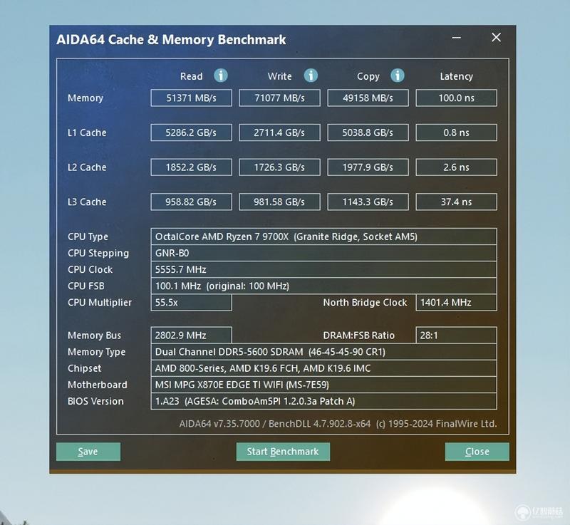
Task: Click CPU Stepping value GNR-B0
Action: click(323, 253)
